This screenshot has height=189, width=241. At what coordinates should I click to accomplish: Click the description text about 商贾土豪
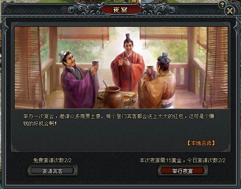pos(119,120)
